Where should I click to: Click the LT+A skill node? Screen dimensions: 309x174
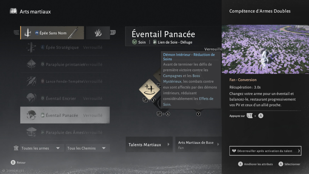[x=163, y=113]
